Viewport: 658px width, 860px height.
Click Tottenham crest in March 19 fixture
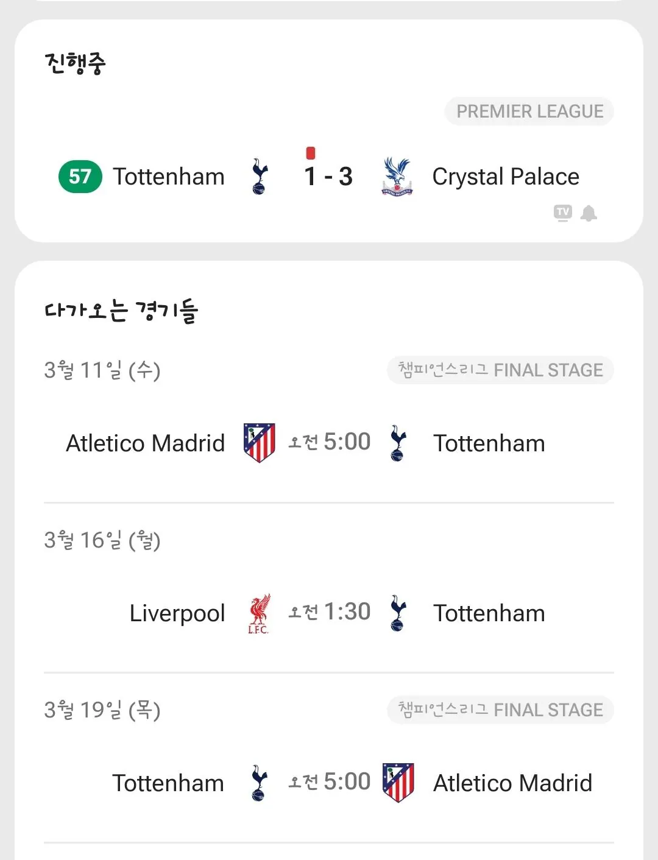point(259,783)
